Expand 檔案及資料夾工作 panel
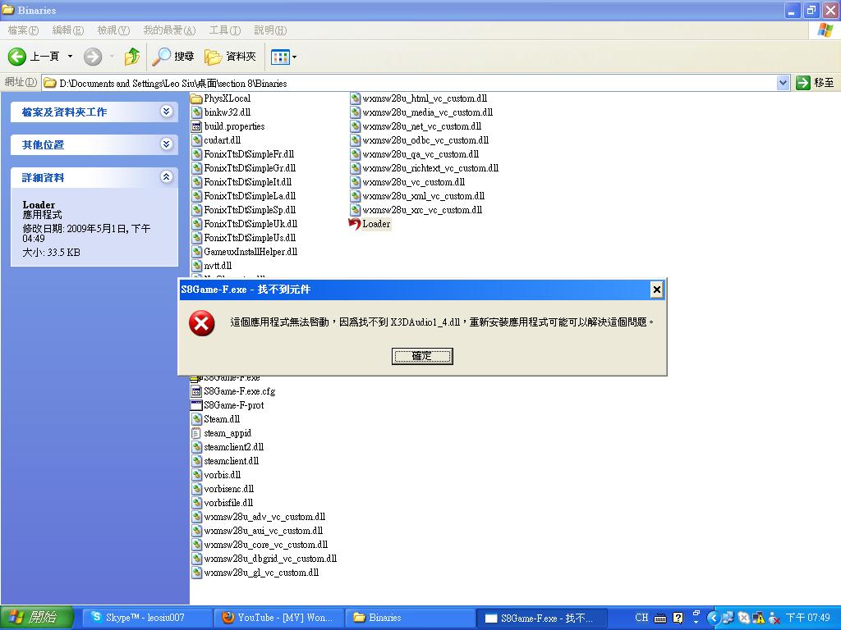This screenshot has width=841, height=630. pyautogui.click(x=167, y=112)
